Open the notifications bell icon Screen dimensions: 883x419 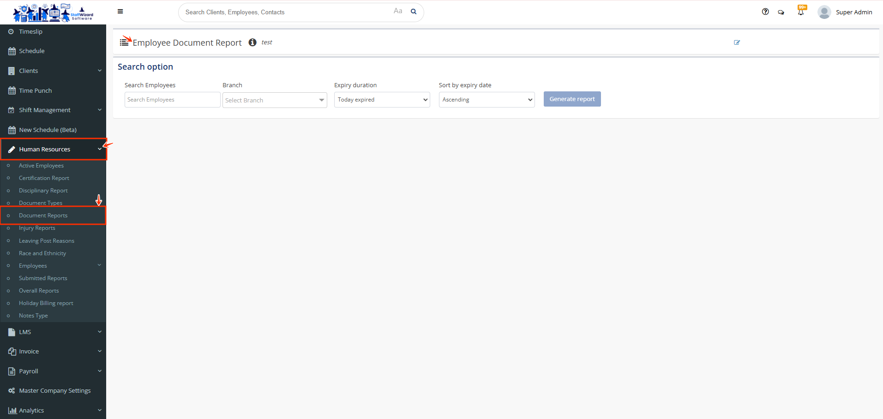tap(801, 12)
